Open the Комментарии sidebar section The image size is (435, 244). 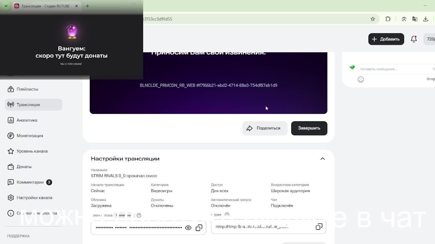[33, 182]
